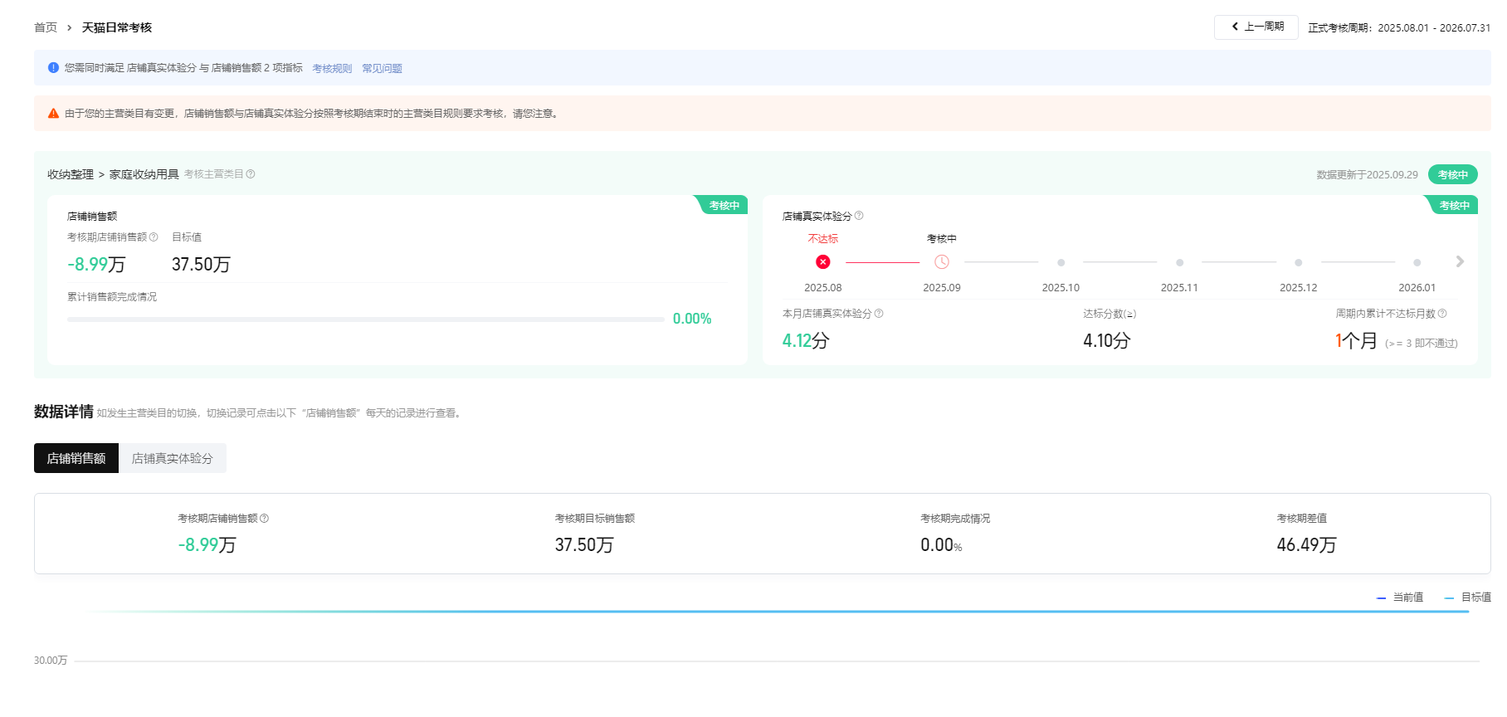
Task: Switch to 店铺销售额 tab
Action: [x=76, y=458]
